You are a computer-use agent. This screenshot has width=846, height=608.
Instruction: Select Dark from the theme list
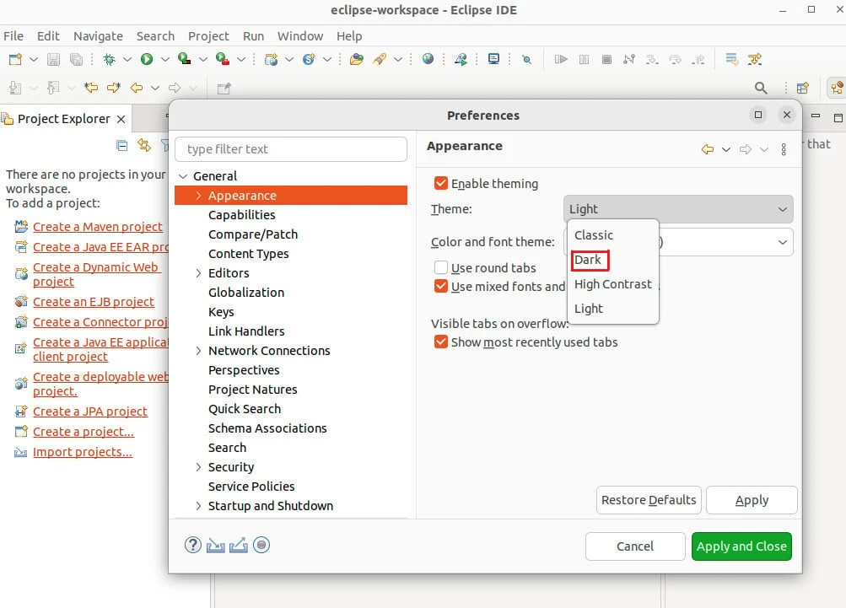[588, 260]
